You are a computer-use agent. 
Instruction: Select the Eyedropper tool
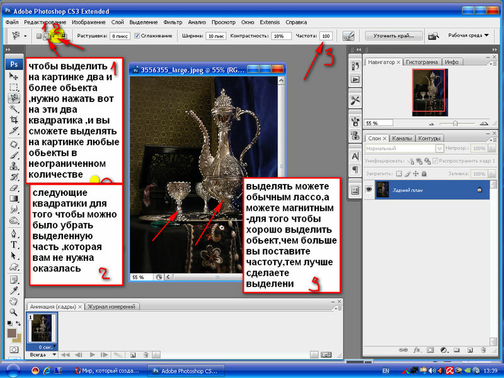click(13, 290)
